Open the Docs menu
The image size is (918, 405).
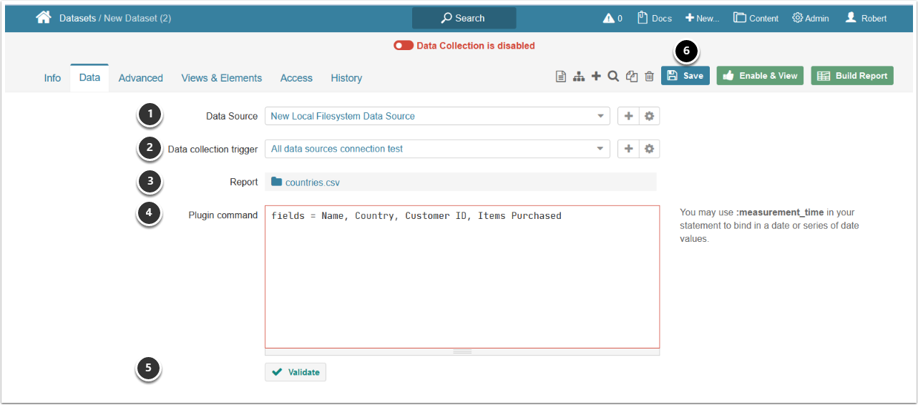[x=654, y=18]
